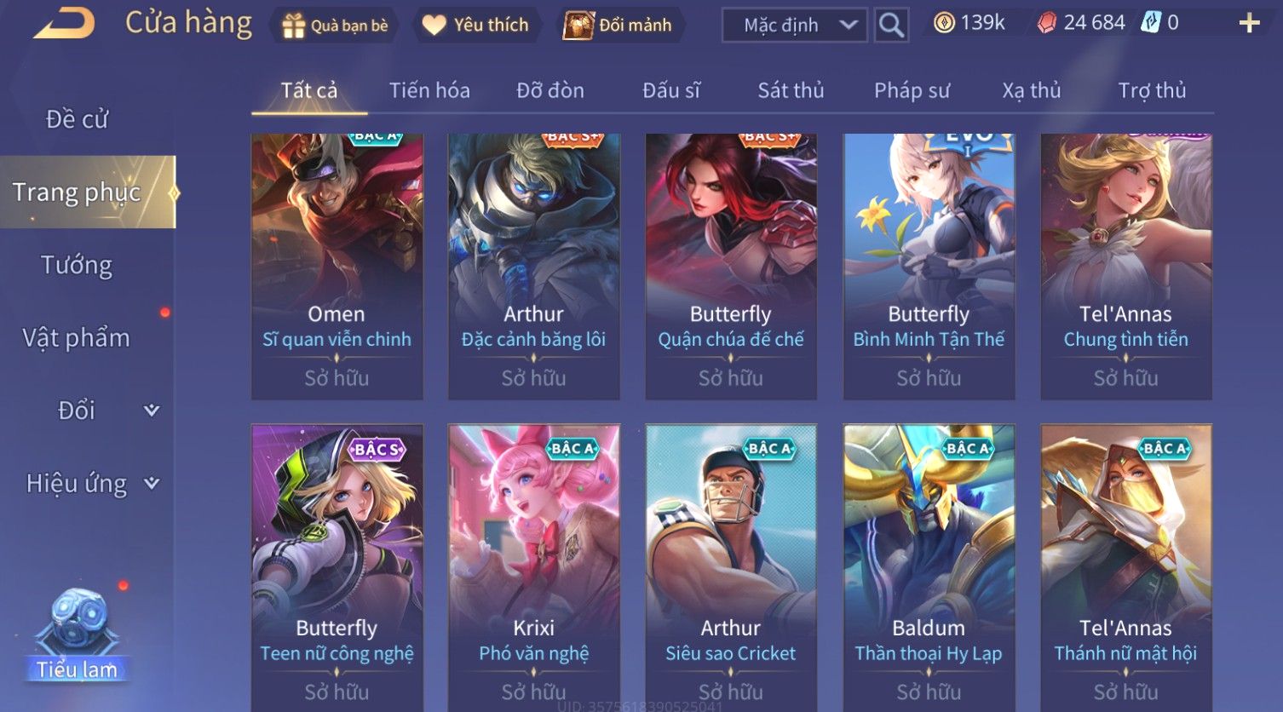Select Omen Sĩ quan viễn chinh skin
This screenshot has height=712, width=1283.
point(337,267)
